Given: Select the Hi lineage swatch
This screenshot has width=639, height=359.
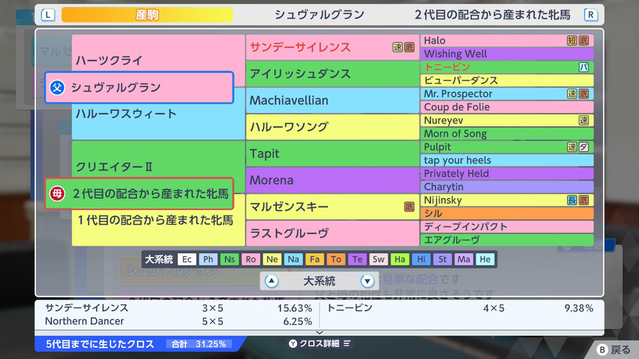Looking at the screenshot, I should pos(421,259).
